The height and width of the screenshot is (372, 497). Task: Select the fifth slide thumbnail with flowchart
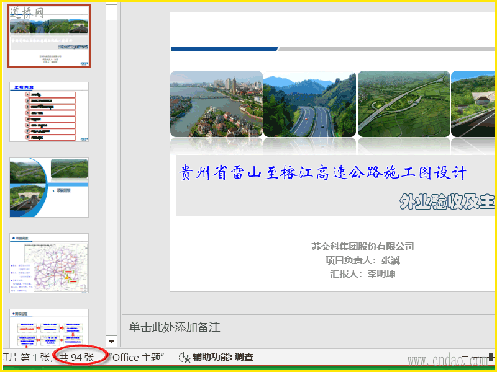[49, 329]
